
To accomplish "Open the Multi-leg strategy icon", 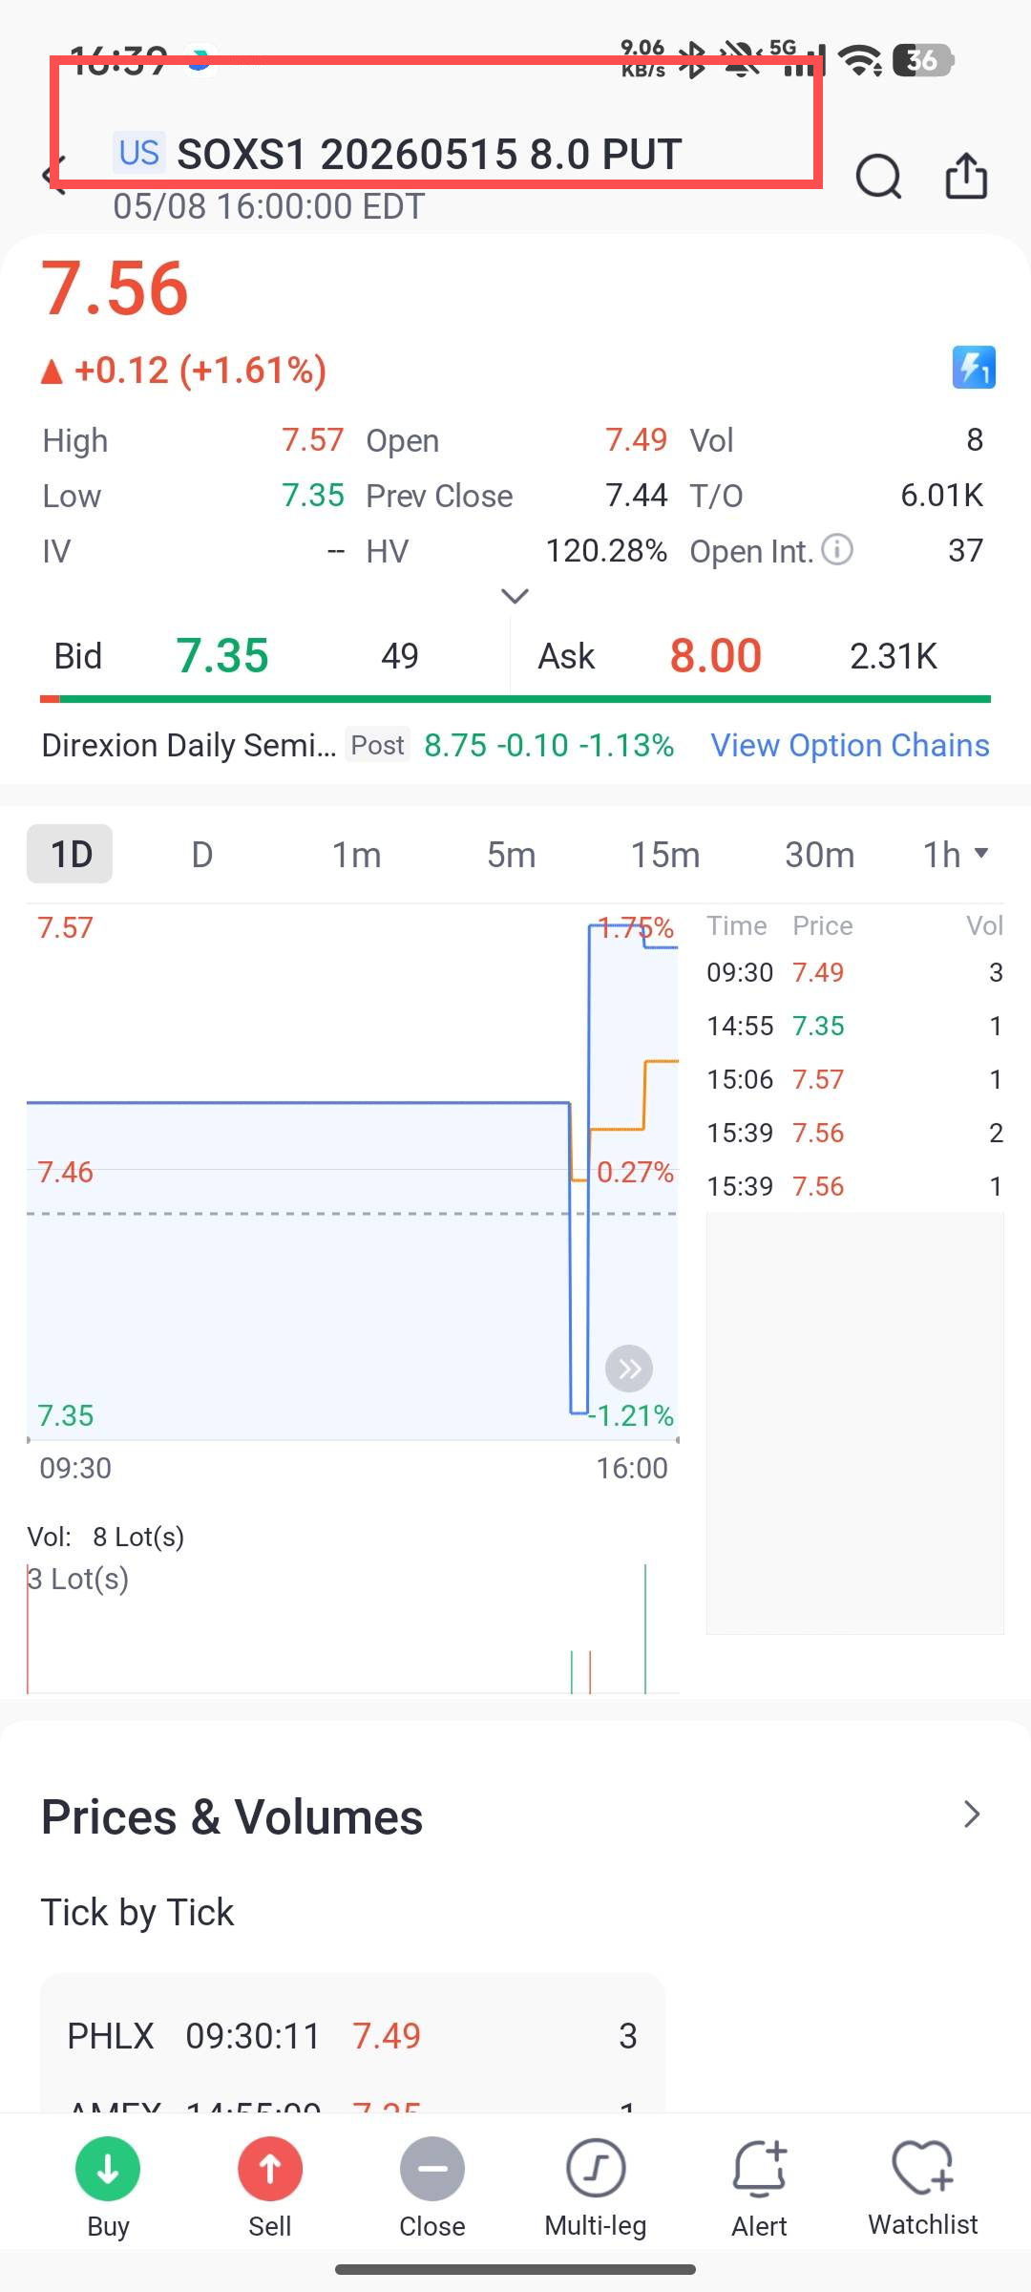I will [596, 2169].
